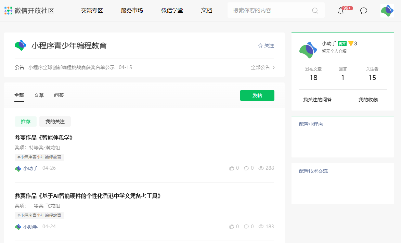Switch to the 问答 tab
The width and height of the screenshot is (401, 243).
coord(59,95)
